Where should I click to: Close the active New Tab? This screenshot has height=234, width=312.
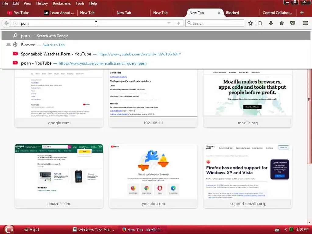click(x=219, y=13)
